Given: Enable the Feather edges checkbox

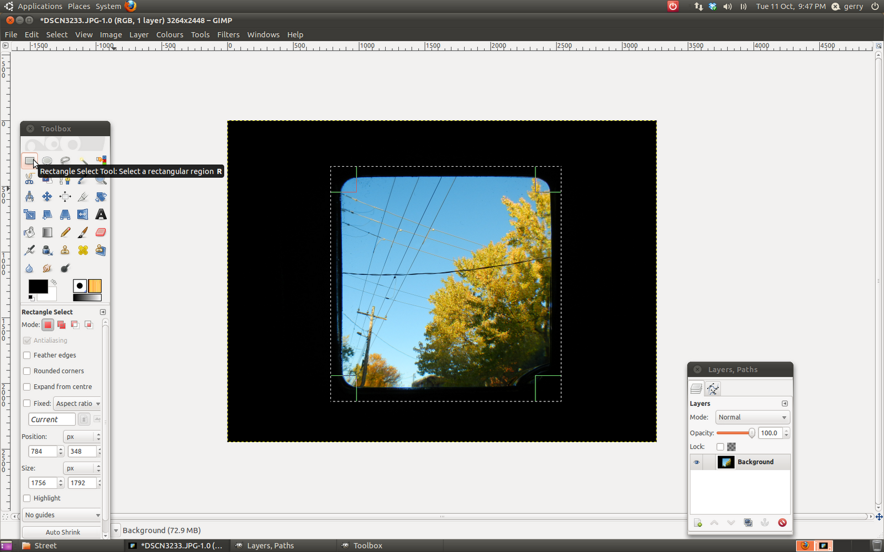Looking at the screenshot, I should pos(27,355).
